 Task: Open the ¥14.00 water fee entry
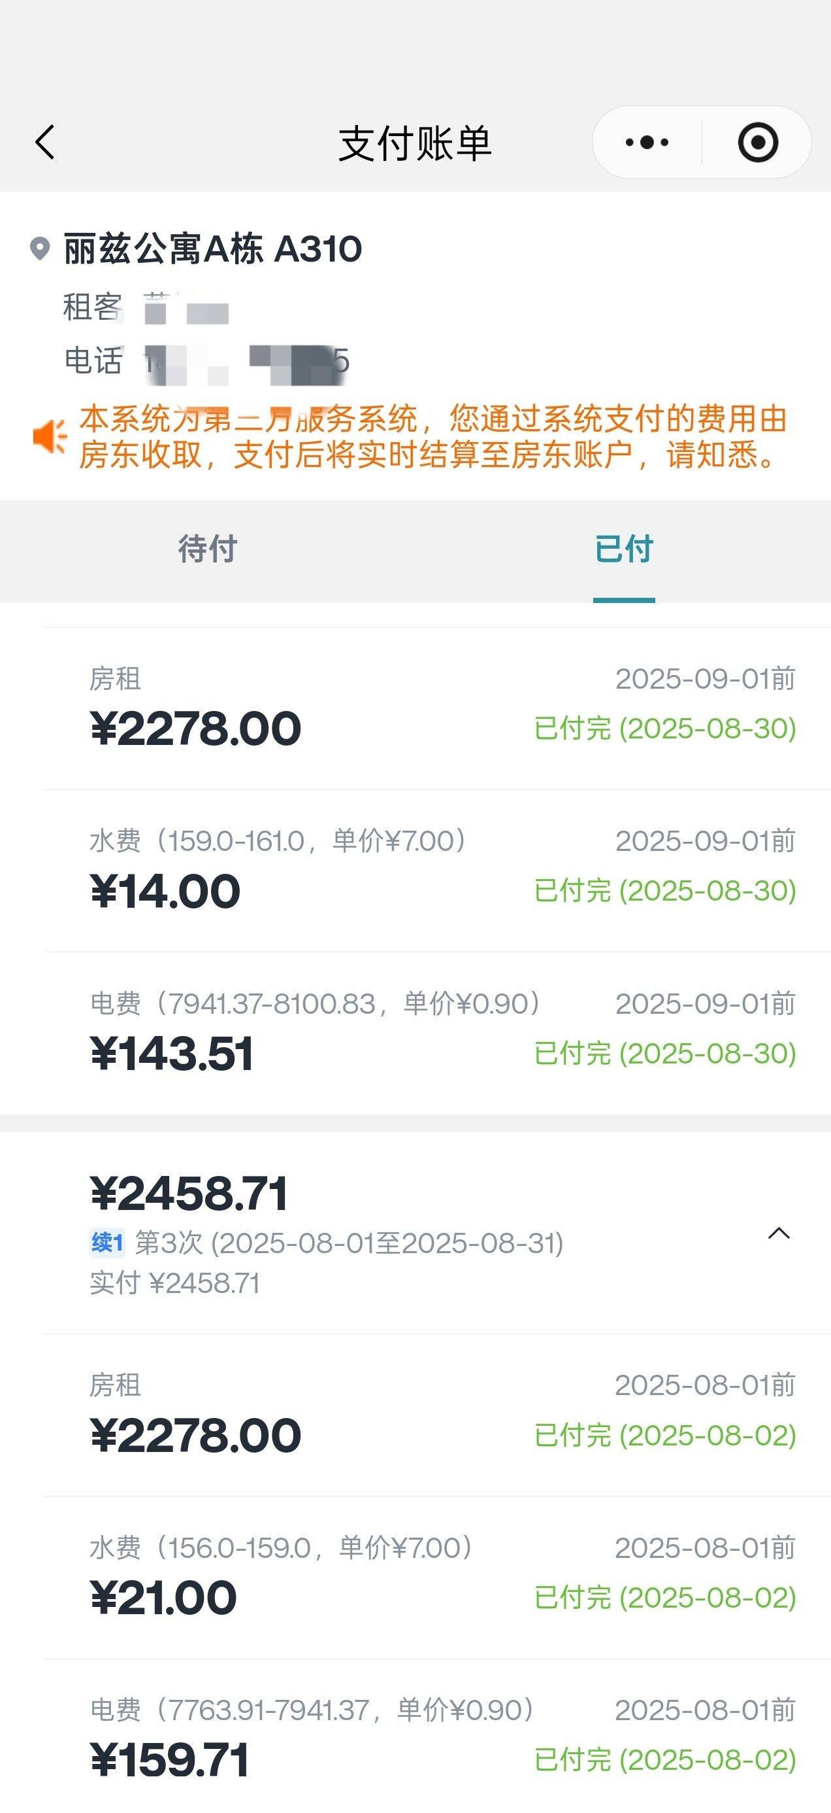(165, 891)
